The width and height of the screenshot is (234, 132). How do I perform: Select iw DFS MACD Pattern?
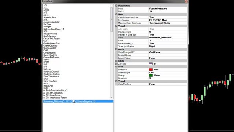tap(53, 93)
